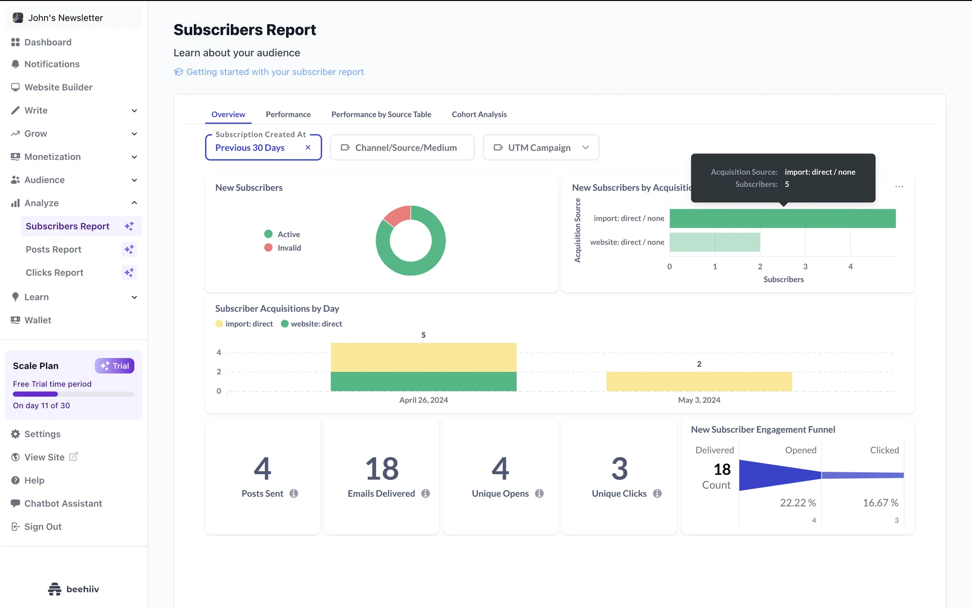The height and width of the screenshot is (608, 972).
Task: Open Performance by Source Table tab
Action: click(381, 115)
